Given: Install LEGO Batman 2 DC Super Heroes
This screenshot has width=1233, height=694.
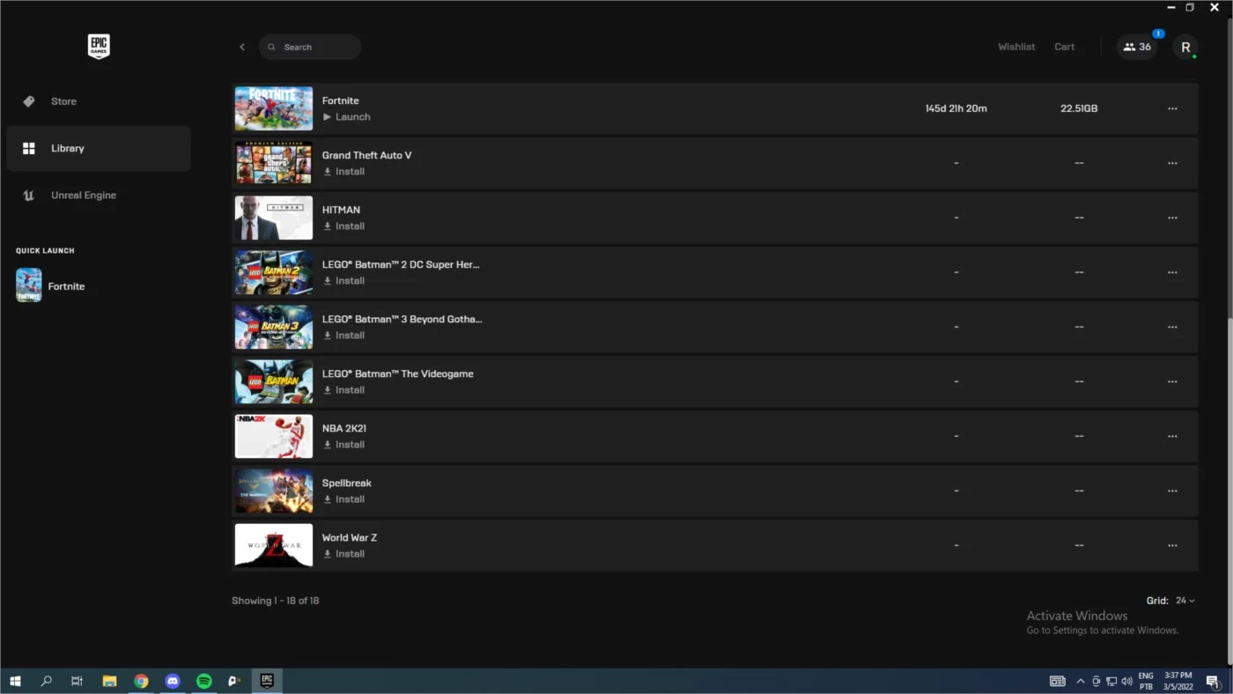Looking at the screenshot, I should pyautogui.click(x=343, y=281).
